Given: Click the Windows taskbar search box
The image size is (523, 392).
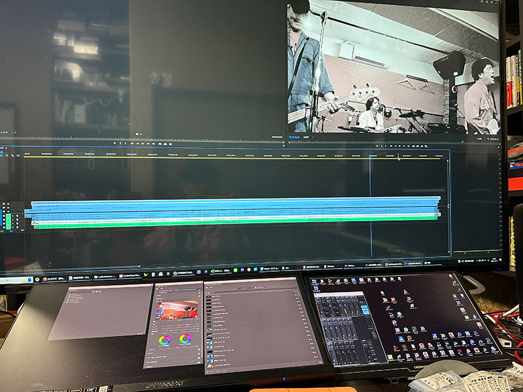Looking at the screenshot, I should (x=16, y=280).
